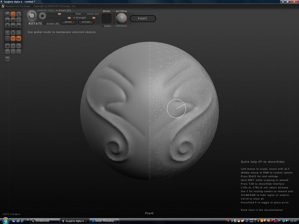
Task: Toggle the Enable checkbox under Brush
Action: pyautogui.click(x=107, y=26)
